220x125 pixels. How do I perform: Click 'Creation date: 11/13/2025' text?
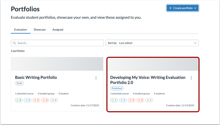(180, 105)
